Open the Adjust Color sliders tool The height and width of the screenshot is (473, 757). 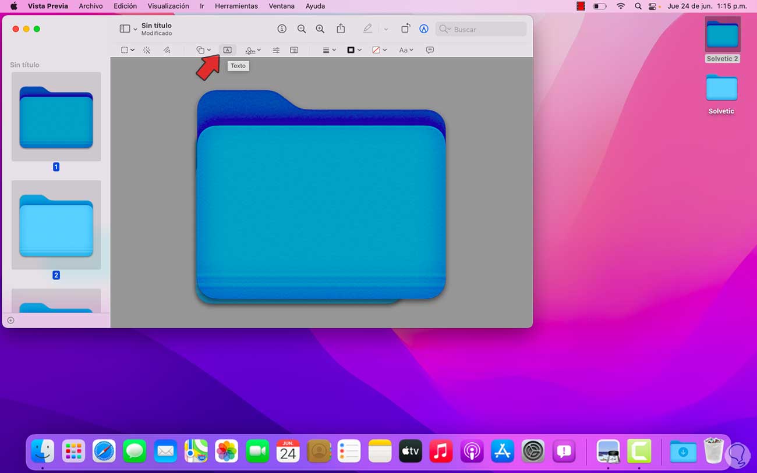pyautogui.click(x=276, y=50)
